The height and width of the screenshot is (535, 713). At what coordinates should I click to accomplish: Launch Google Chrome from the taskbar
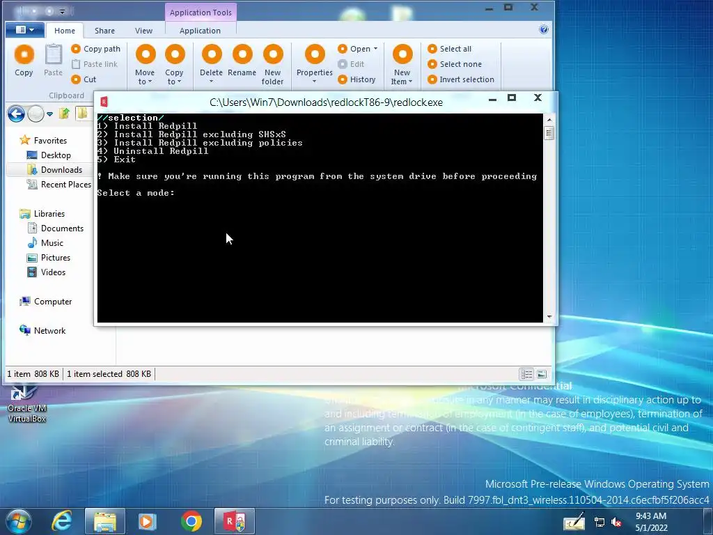click(191, 521)
